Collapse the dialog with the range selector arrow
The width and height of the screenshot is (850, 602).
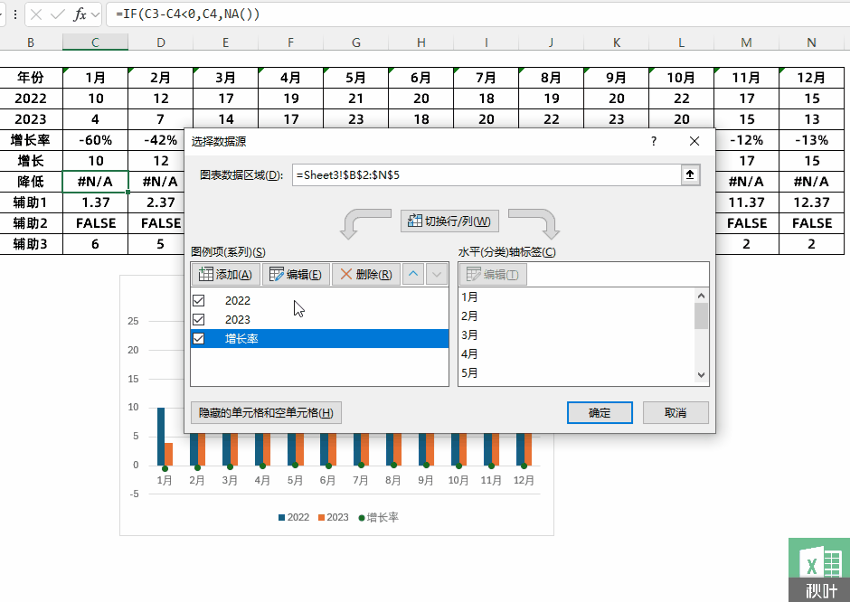coord(690,175)
